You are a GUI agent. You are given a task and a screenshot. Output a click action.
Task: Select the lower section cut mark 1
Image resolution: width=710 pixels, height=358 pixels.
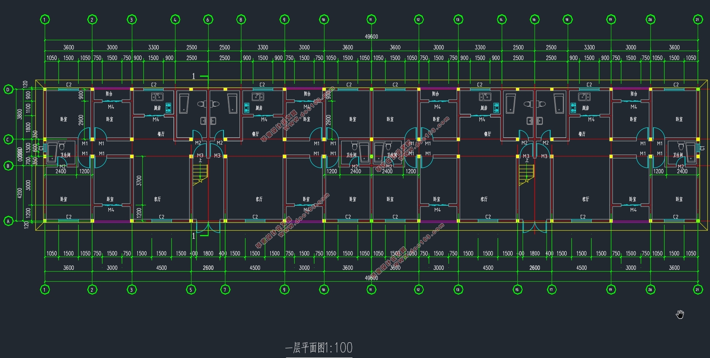pyautogui.click(x=193, y=236)
